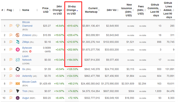Flag the Tron row

[x=11, y=91]
